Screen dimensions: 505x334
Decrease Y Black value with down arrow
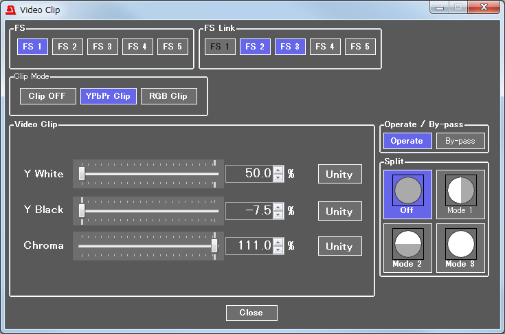(278, 214)
